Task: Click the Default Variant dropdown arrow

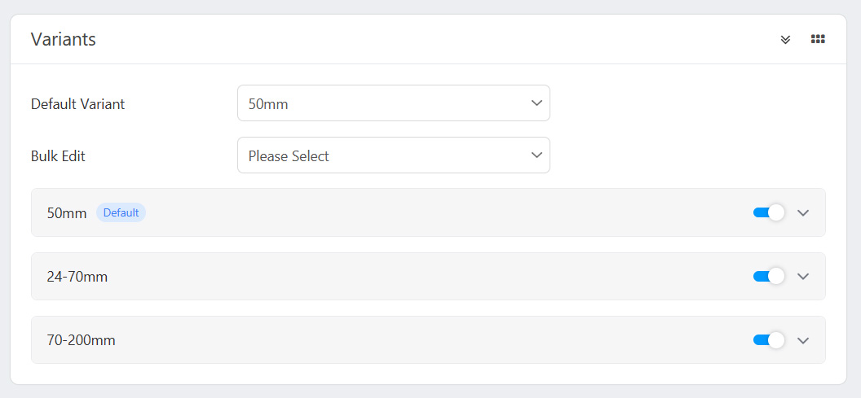Action: [536, 103]
